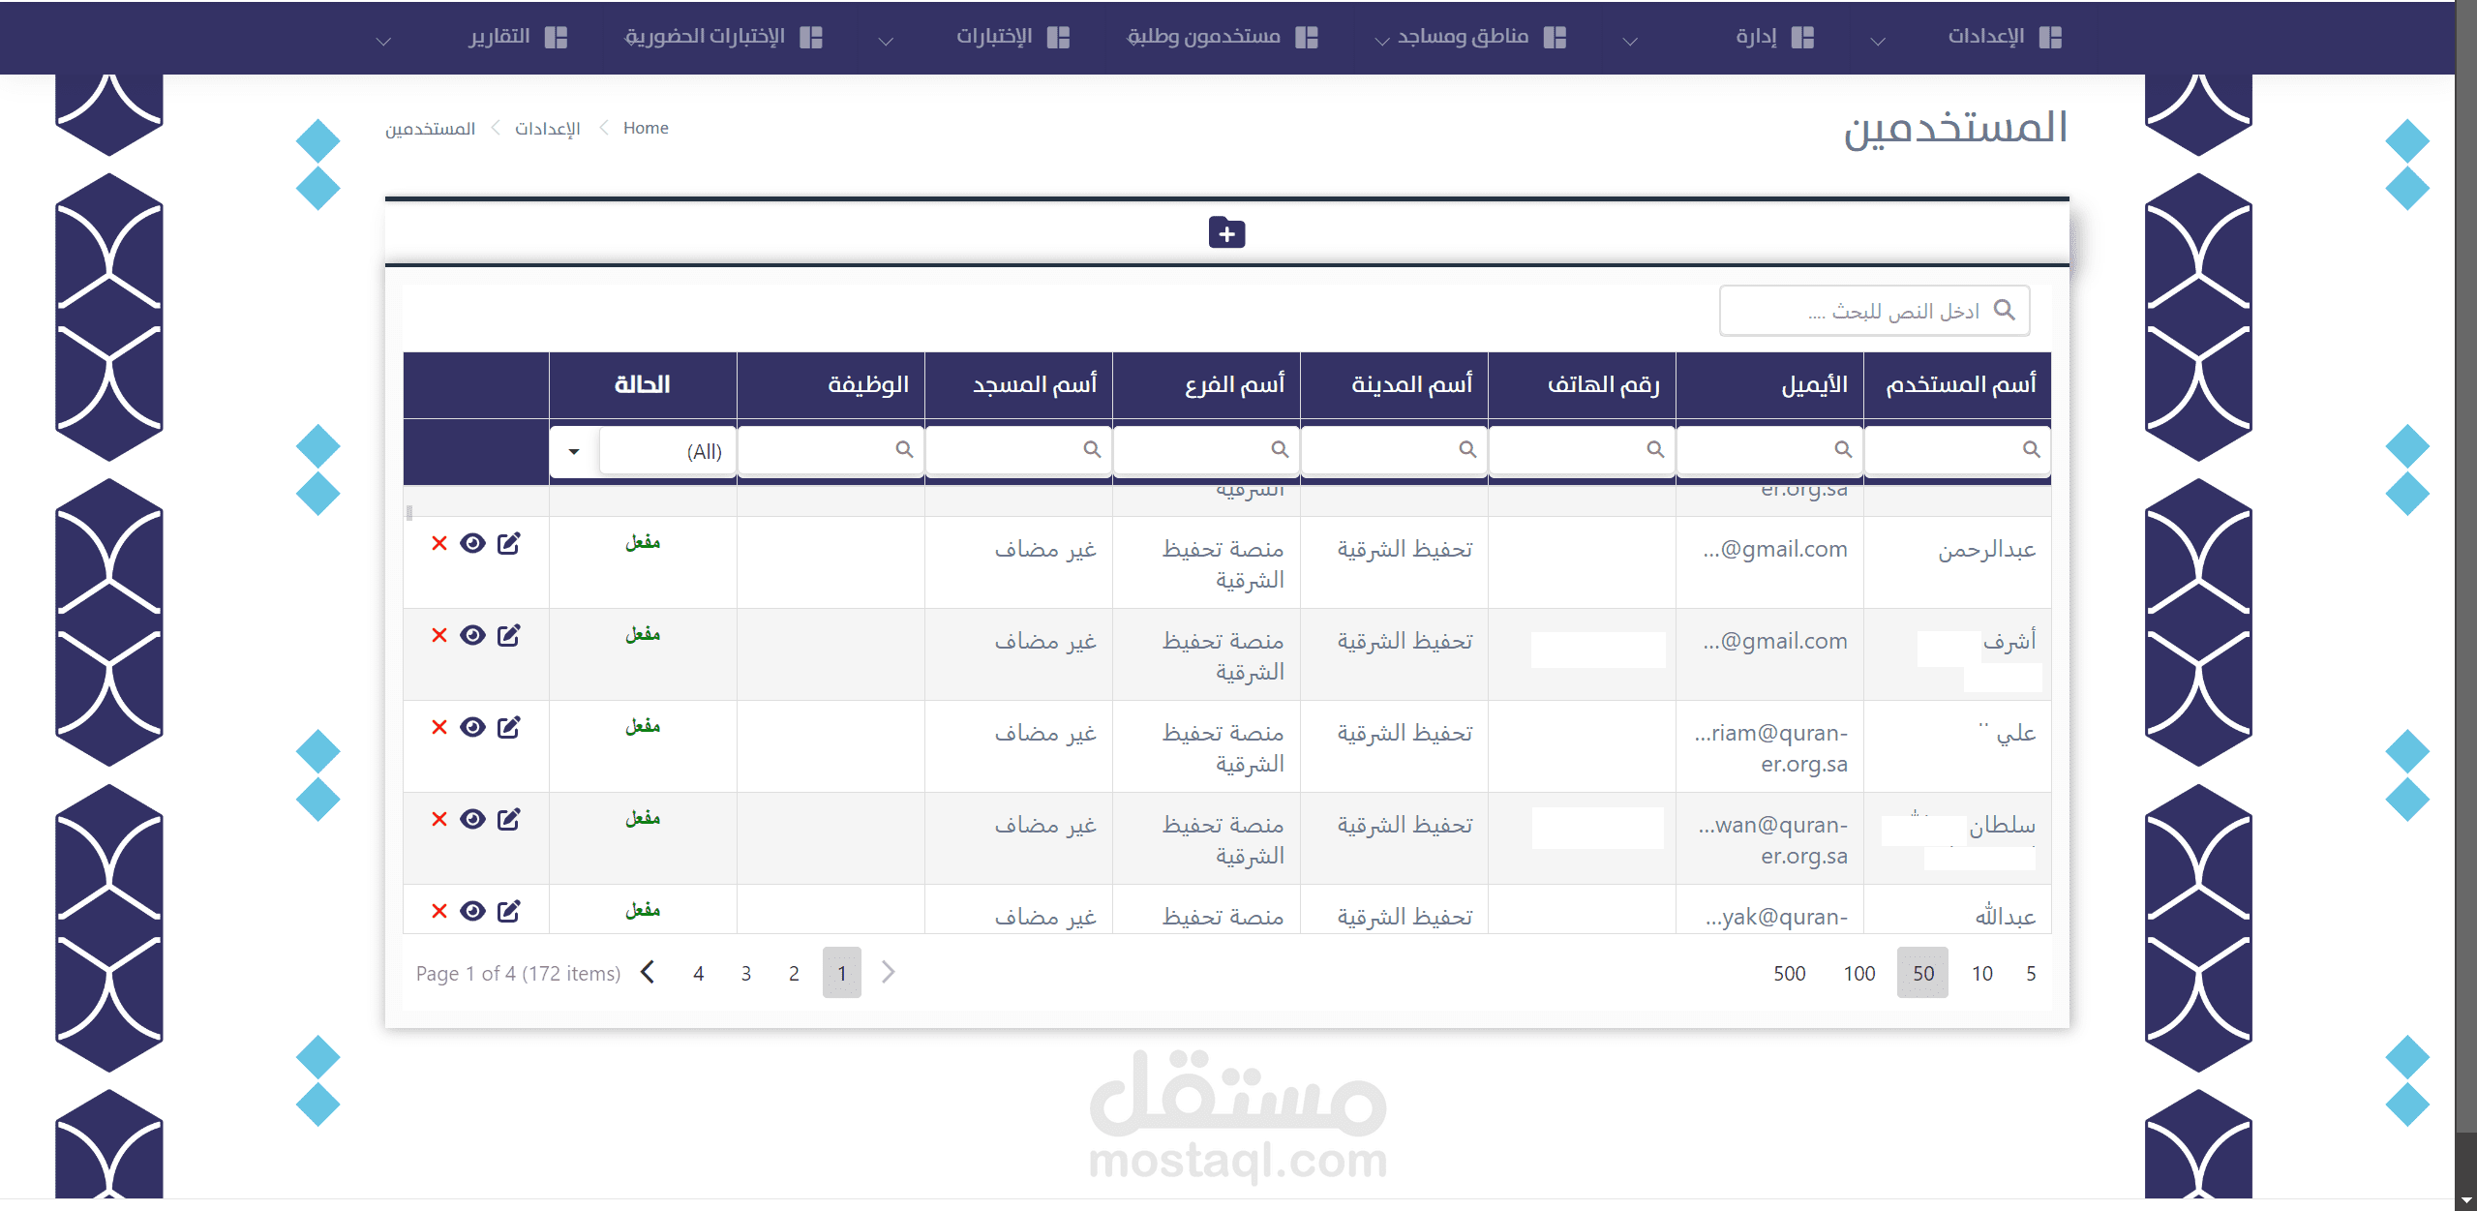2477x1211 pixels.
Task: View details eye icon for أشرف
Action: 472,635
